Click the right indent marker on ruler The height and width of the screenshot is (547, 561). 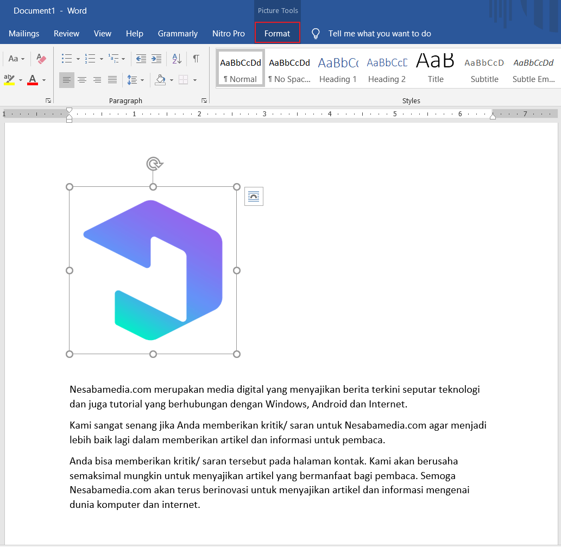coord(493,116)
